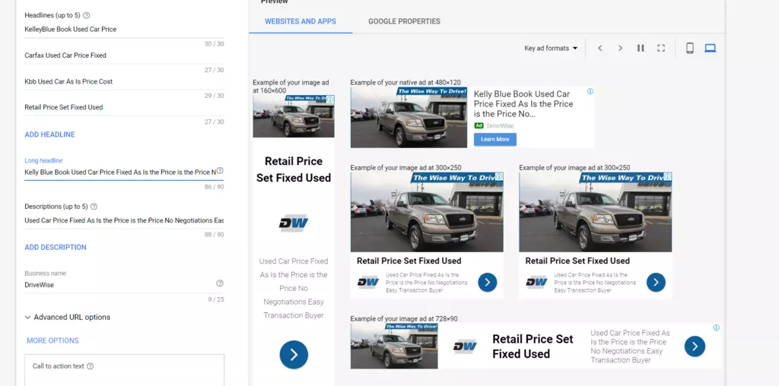Click AdChoices icon on 480×120 native ad
The image size is (779, 386).
click(590, 92)
